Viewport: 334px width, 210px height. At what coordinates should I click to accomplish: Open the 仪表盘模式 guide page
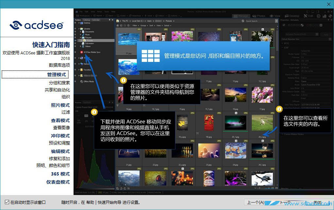(58, 182)
